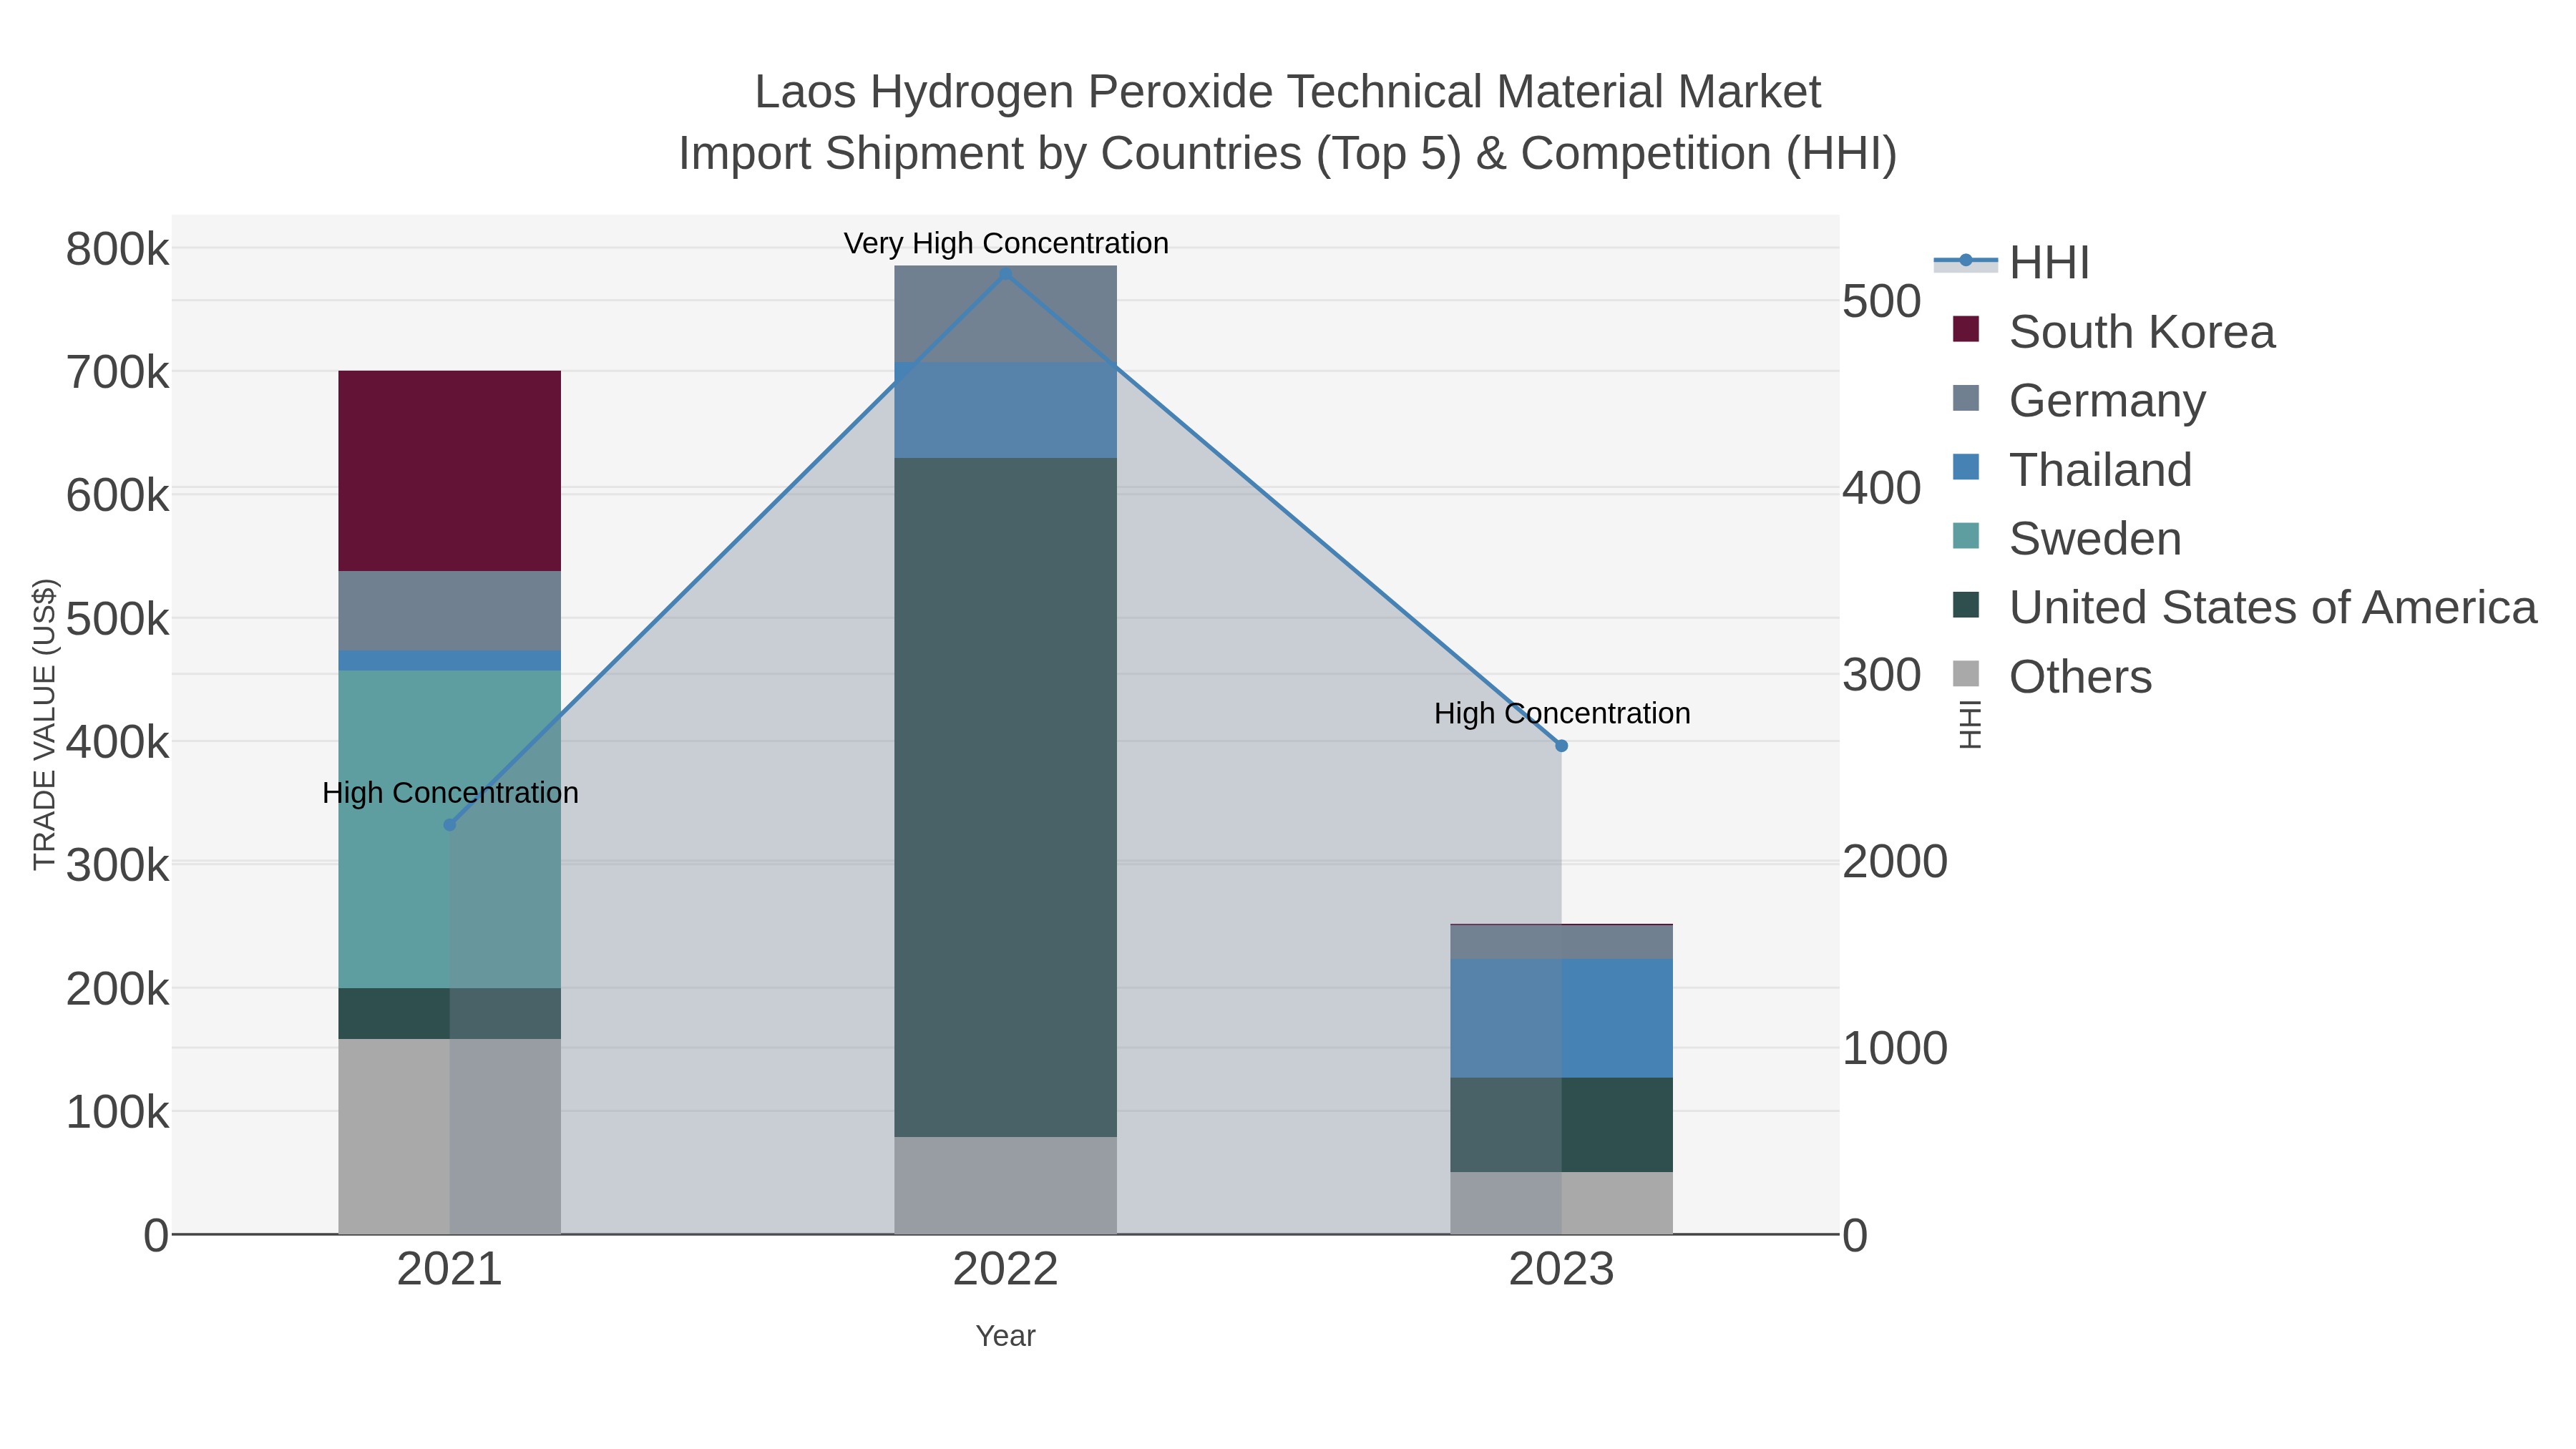The width and height of the screenshot is (2576, 1449).
Task: Click the 2022 x-axis label
Action: click(1006, 1270)
